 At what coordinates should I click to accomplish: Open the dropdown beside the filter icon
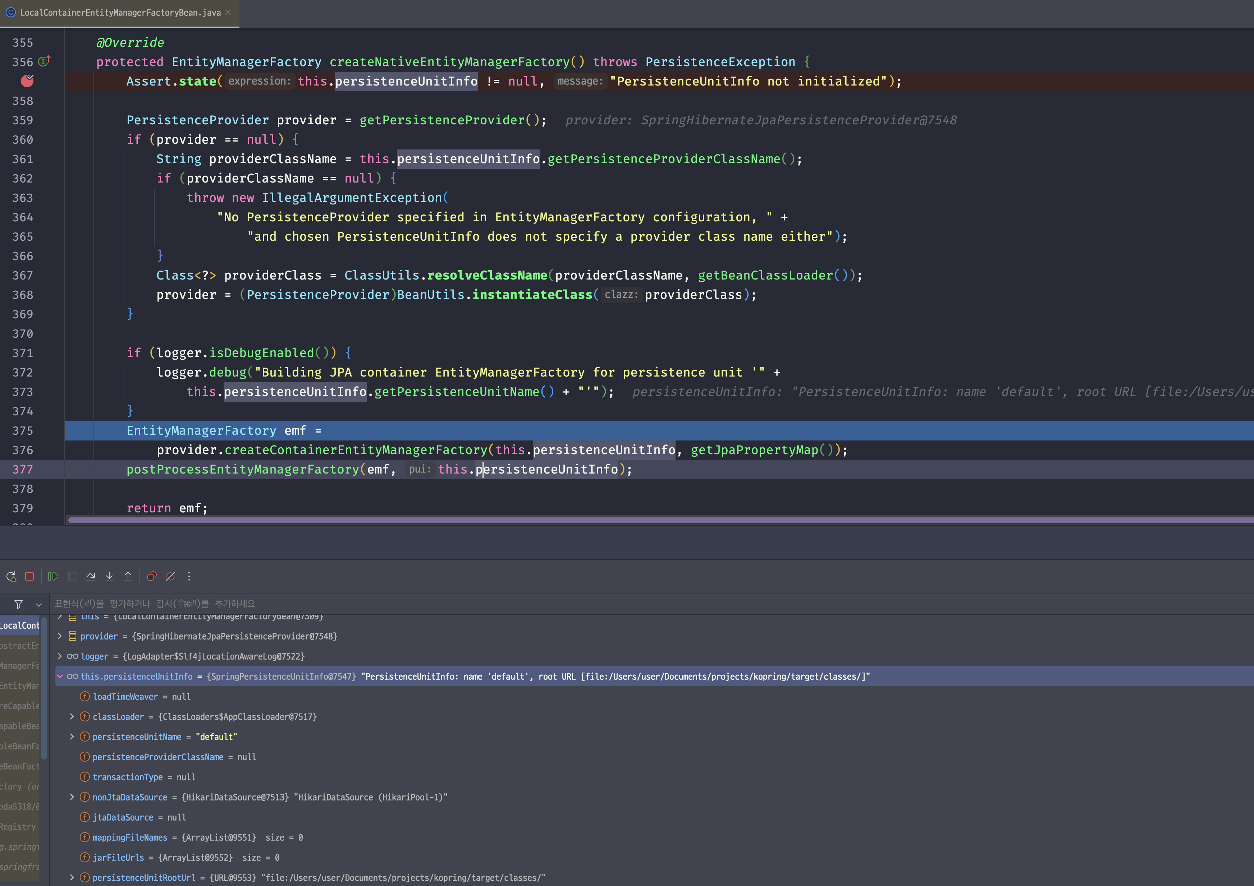38,604
